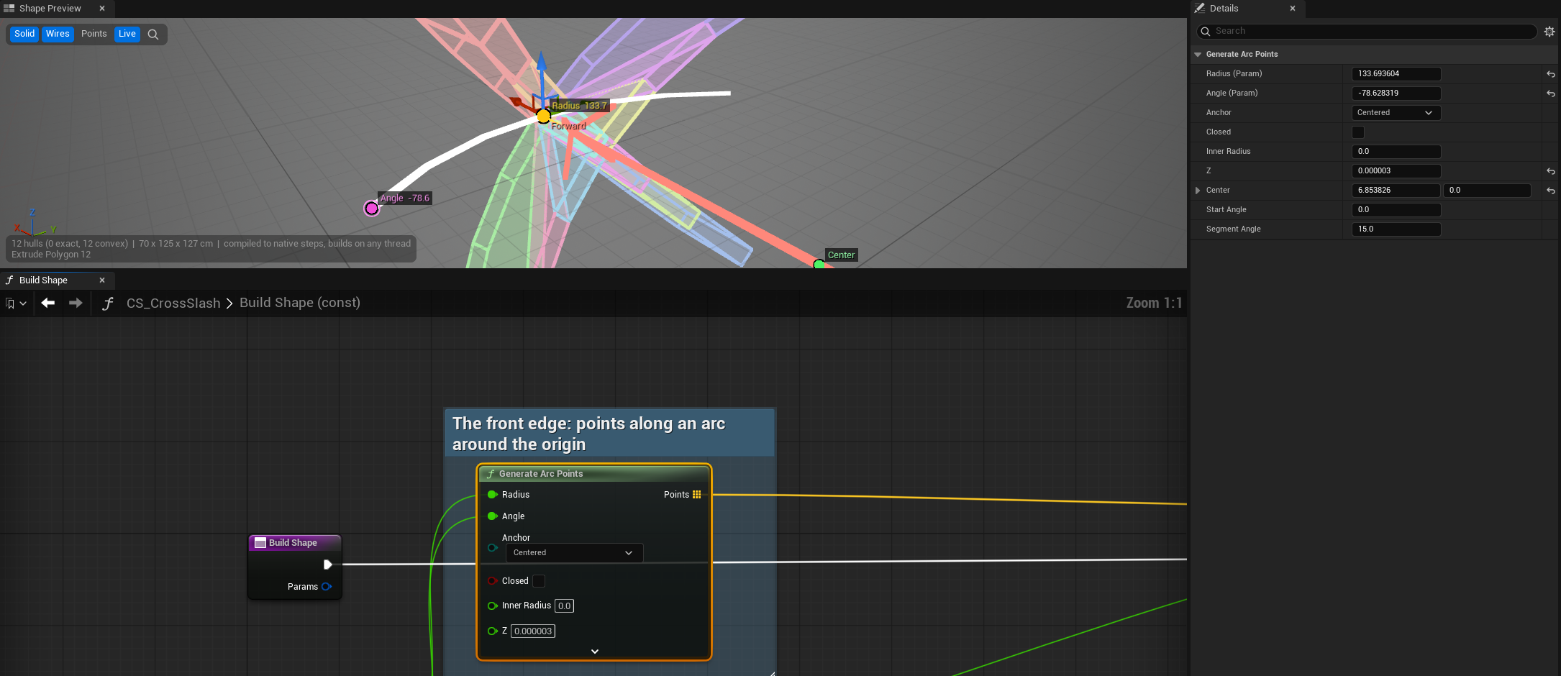The image size is (1561, 676).
Task: Open the bookmarks dropdown in graph toolbar
Action: [16, 303]
